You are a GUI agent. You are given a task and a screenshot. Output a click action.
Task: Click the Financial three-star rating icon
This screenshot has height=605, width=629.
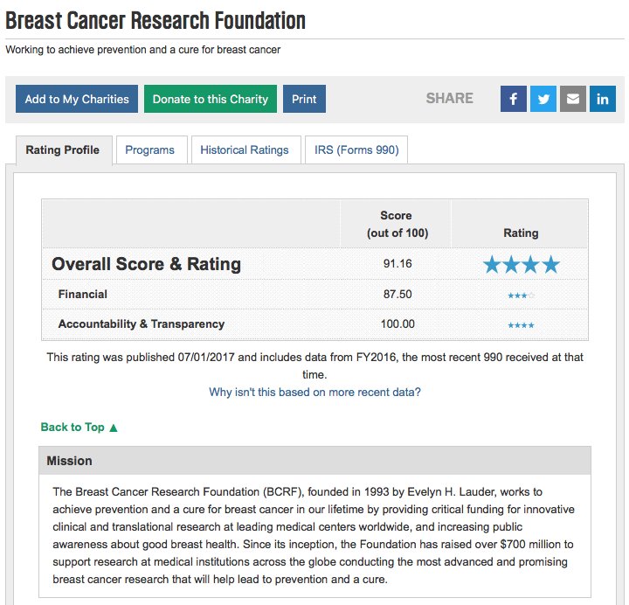(521, 296)
